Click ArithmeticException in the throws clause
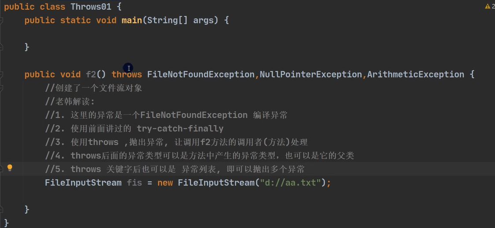 tap(415, 74)
